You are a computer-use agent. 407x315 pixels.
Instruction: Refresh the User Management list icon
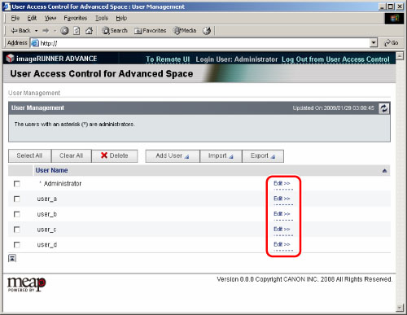[x=383, y=108]
